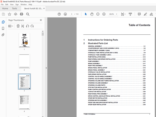Open the thumbnails options dropdown
This screenshot has height=117, width=156.
point(11,26)
